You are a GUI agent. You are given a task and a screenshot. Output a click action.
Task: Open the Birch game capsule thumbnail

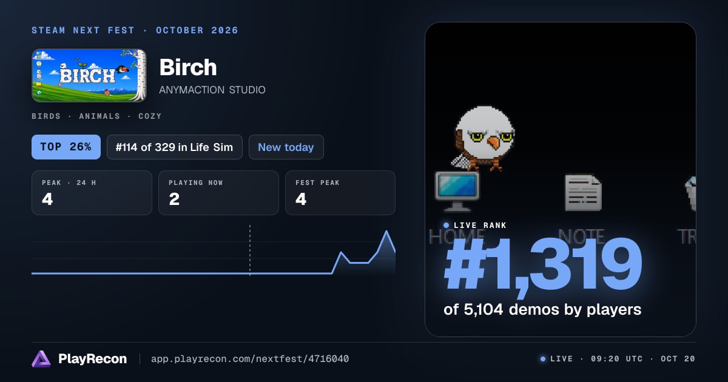click(89, 75)
